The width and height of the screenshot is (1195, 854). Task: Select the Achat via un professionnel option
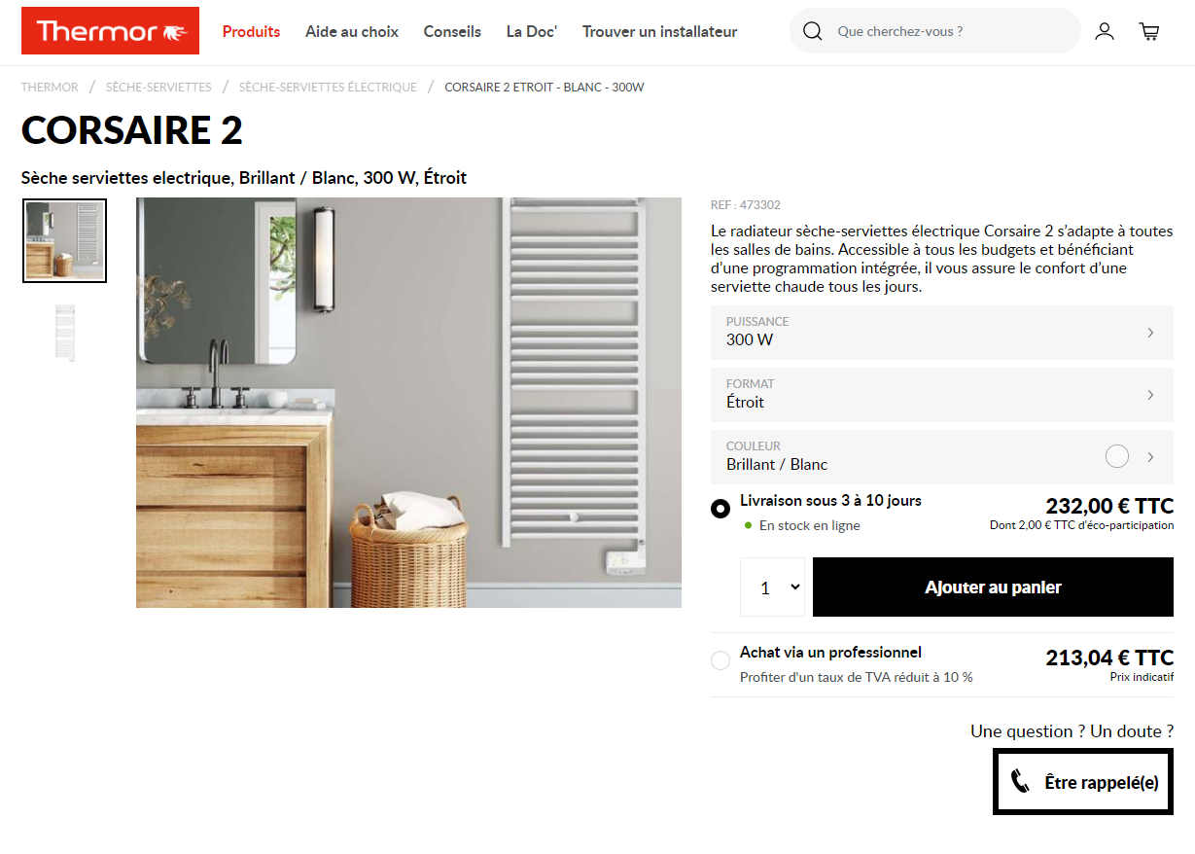click(x=721, y=660)
